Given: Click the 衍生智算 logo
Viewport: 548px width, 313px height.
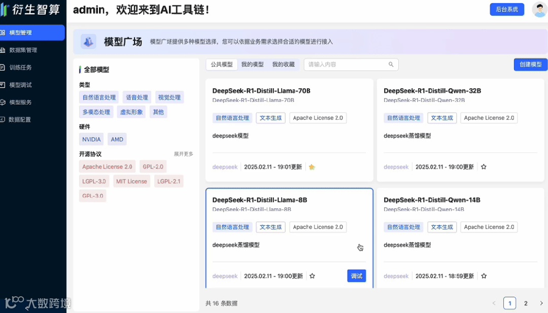Looking at the screenshot, I should 31,10.
